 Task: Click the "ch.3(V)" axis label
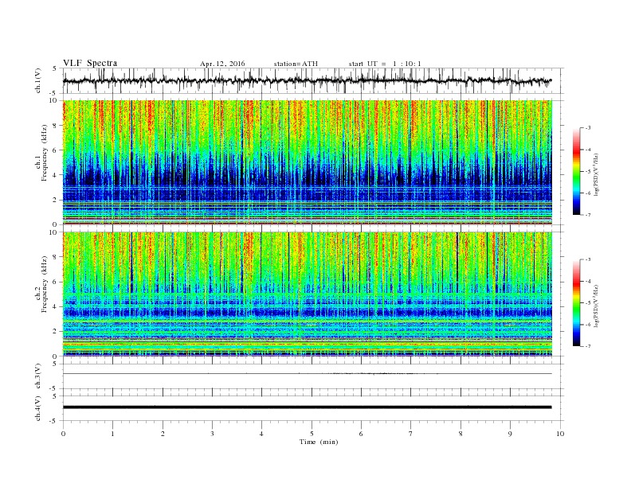tap(38, 376)
